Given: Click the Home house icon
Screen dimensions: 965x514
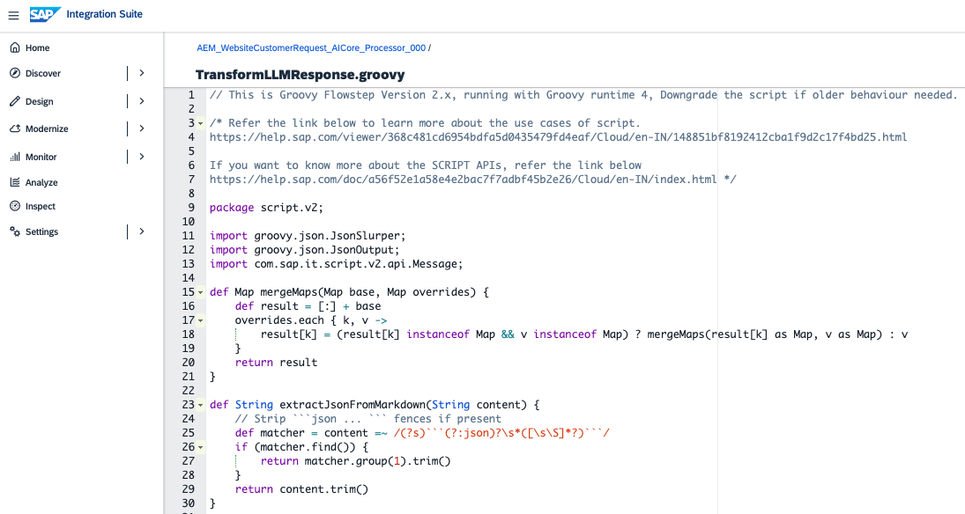Looking at the screenshot, I should (x=15, y=48).
